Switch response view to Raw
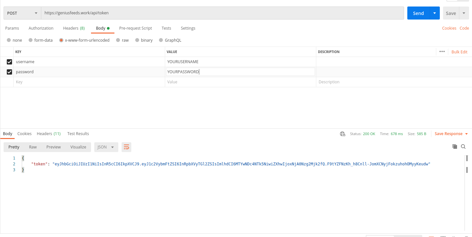472x237 pixels. click(33, 147)
